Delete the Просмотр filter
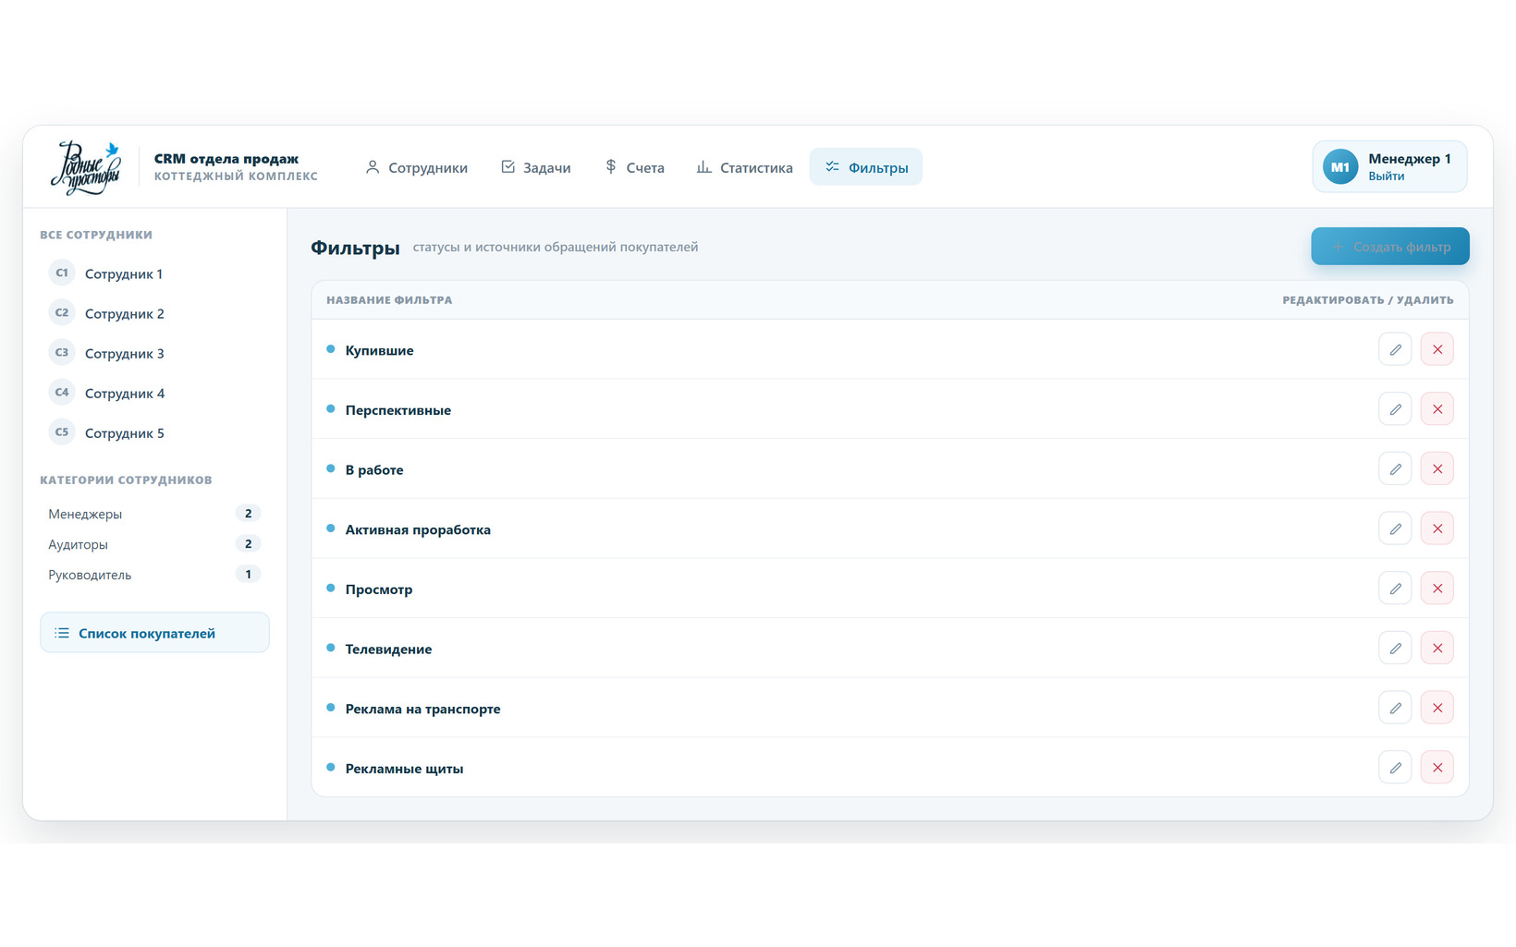Image resolution: width=1516 pixels, height=947 pixels. coord(1437,589)
